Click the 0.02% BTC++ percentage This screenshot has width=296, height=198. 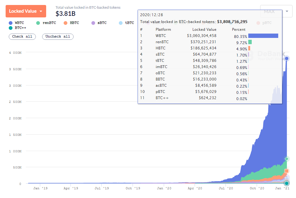[x=242, y=99]
